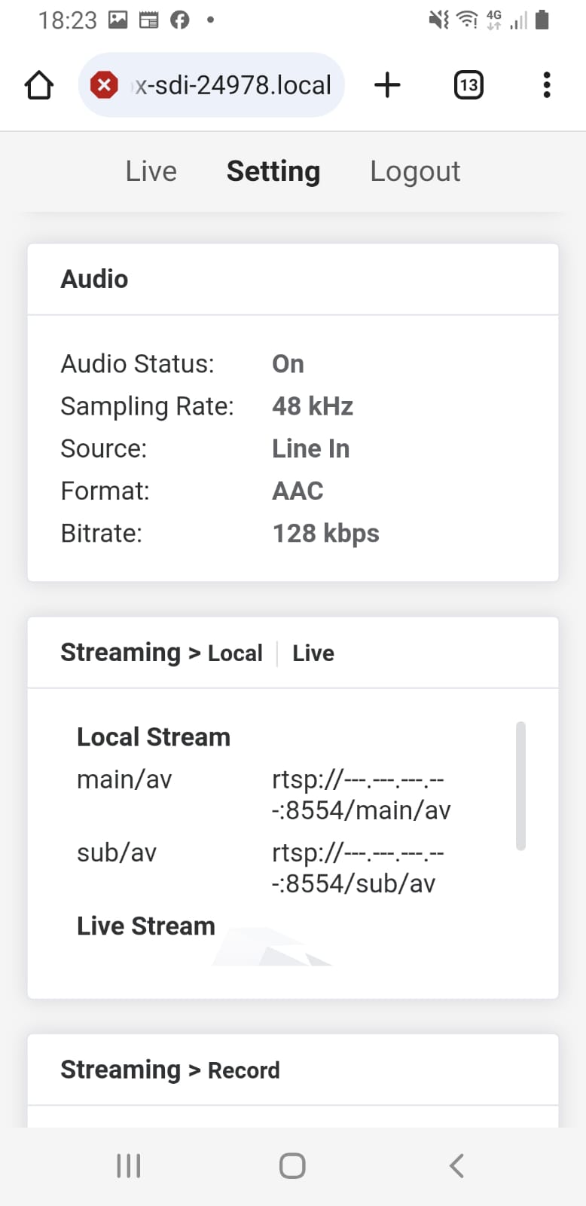Open the Streaming Record section header

point(170,1070)
